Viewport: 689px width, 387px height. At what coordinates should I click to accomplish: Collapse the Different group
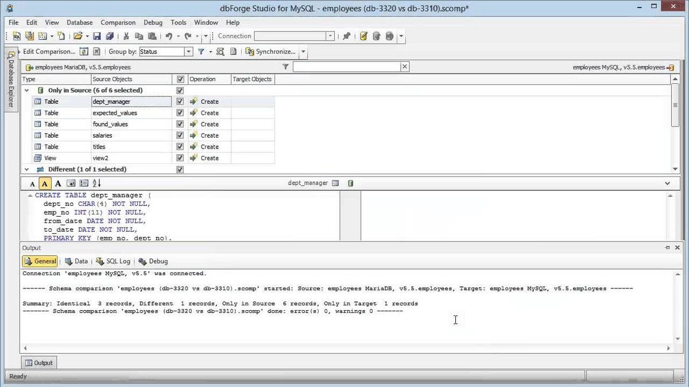click(x=26, y=170)
